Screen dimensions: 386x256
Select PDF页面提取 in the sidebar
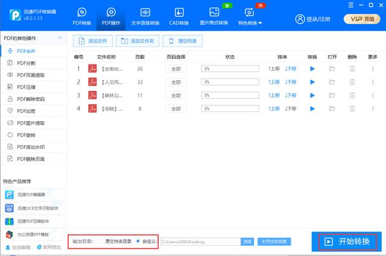(x=34, y=75)
